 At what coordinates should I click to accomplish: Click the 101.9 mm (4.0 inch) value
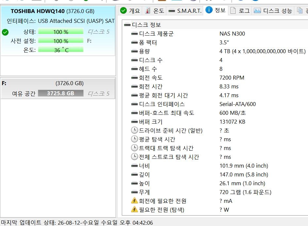244,166
